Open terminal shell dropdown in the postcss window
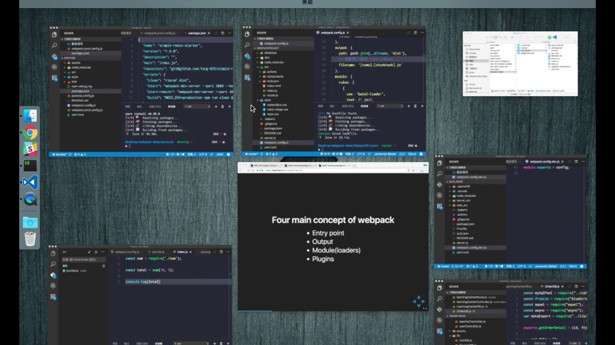Viewport: 615px width, 345px height. click(x=197, y=106)
